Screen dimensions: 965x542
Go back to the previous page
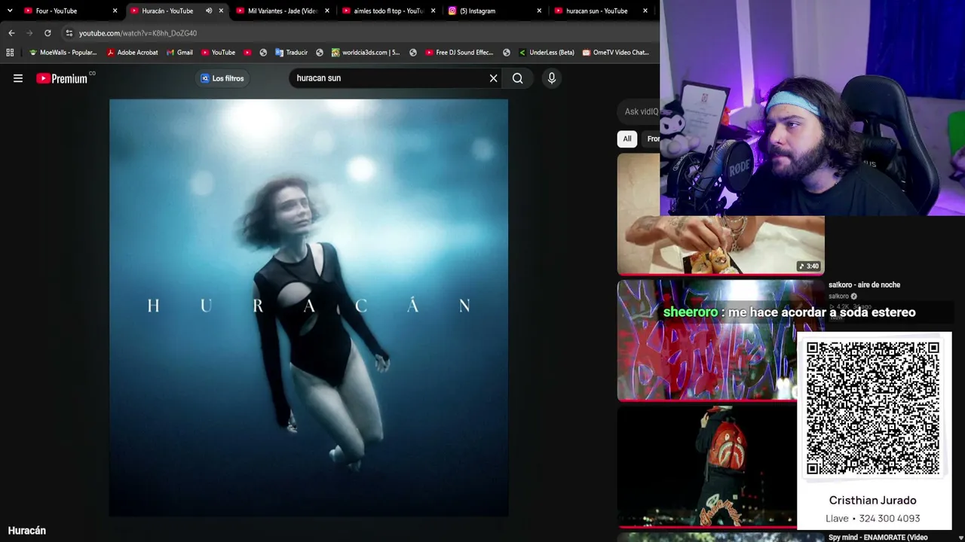click(11, 33)
